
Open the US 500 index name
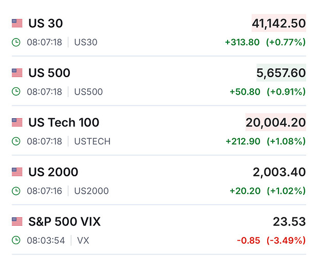[x=49, y=73]
